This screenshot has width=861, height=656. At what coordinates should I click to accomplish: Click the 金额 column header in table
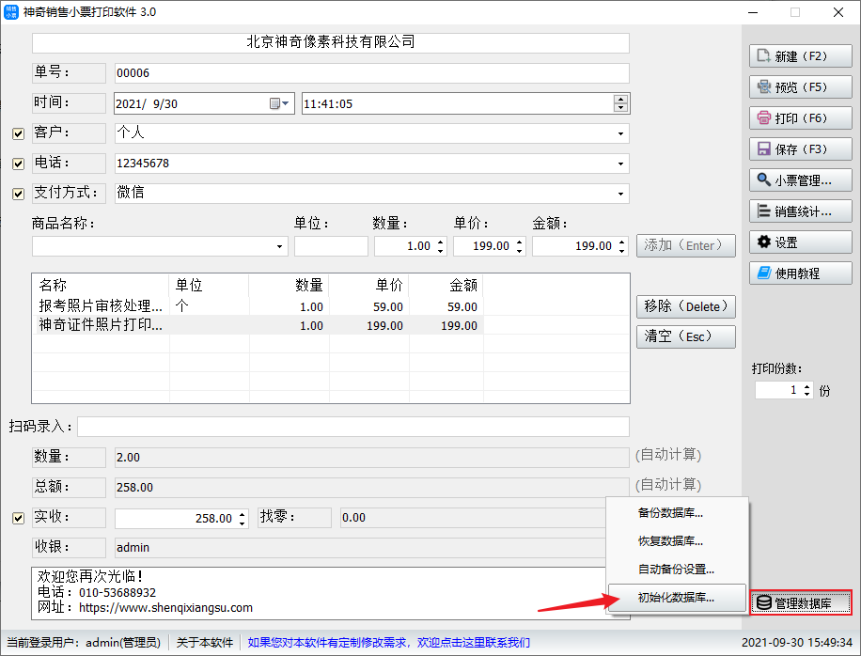tap(446, 285)
